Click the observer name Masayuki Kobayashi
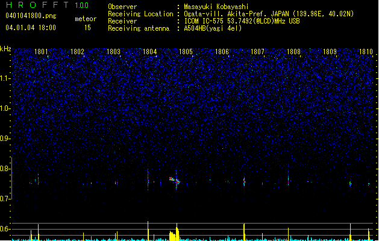379x241 pixels. click(216, 7)
